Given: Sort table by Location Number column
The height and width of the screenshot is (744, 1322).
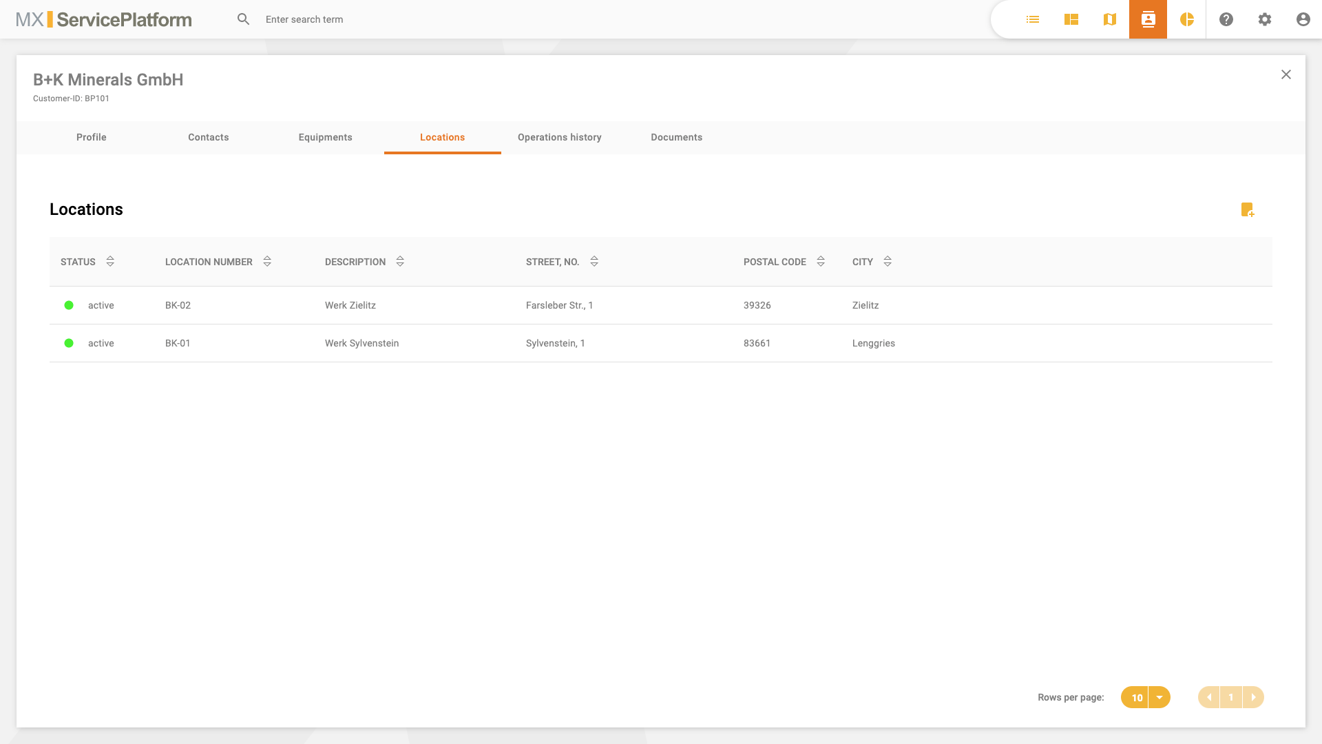Looking at the screenshot, I should [x=267, y=262].
